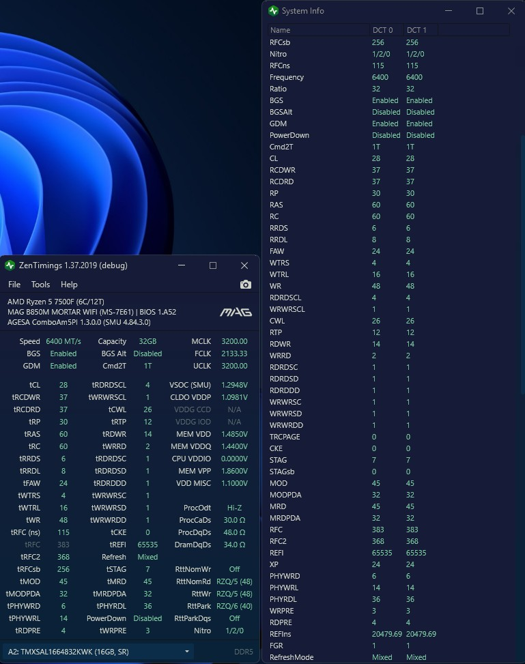Screen dimensions: 525x664
Task: Click the Nitro value in ZenTimings
Action: [234, 631]
